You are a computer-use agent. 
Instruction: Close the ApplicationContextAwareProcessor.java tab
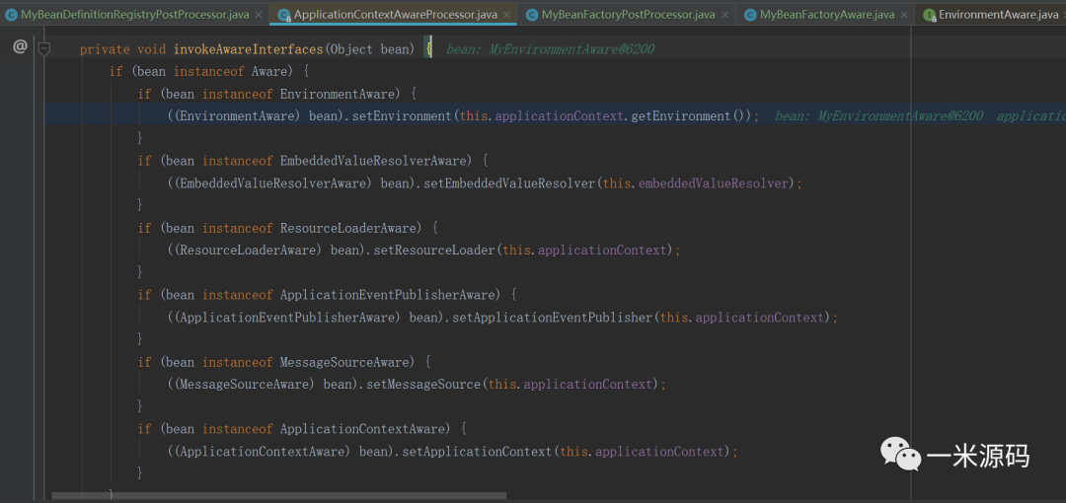click(x=506, y=15)
